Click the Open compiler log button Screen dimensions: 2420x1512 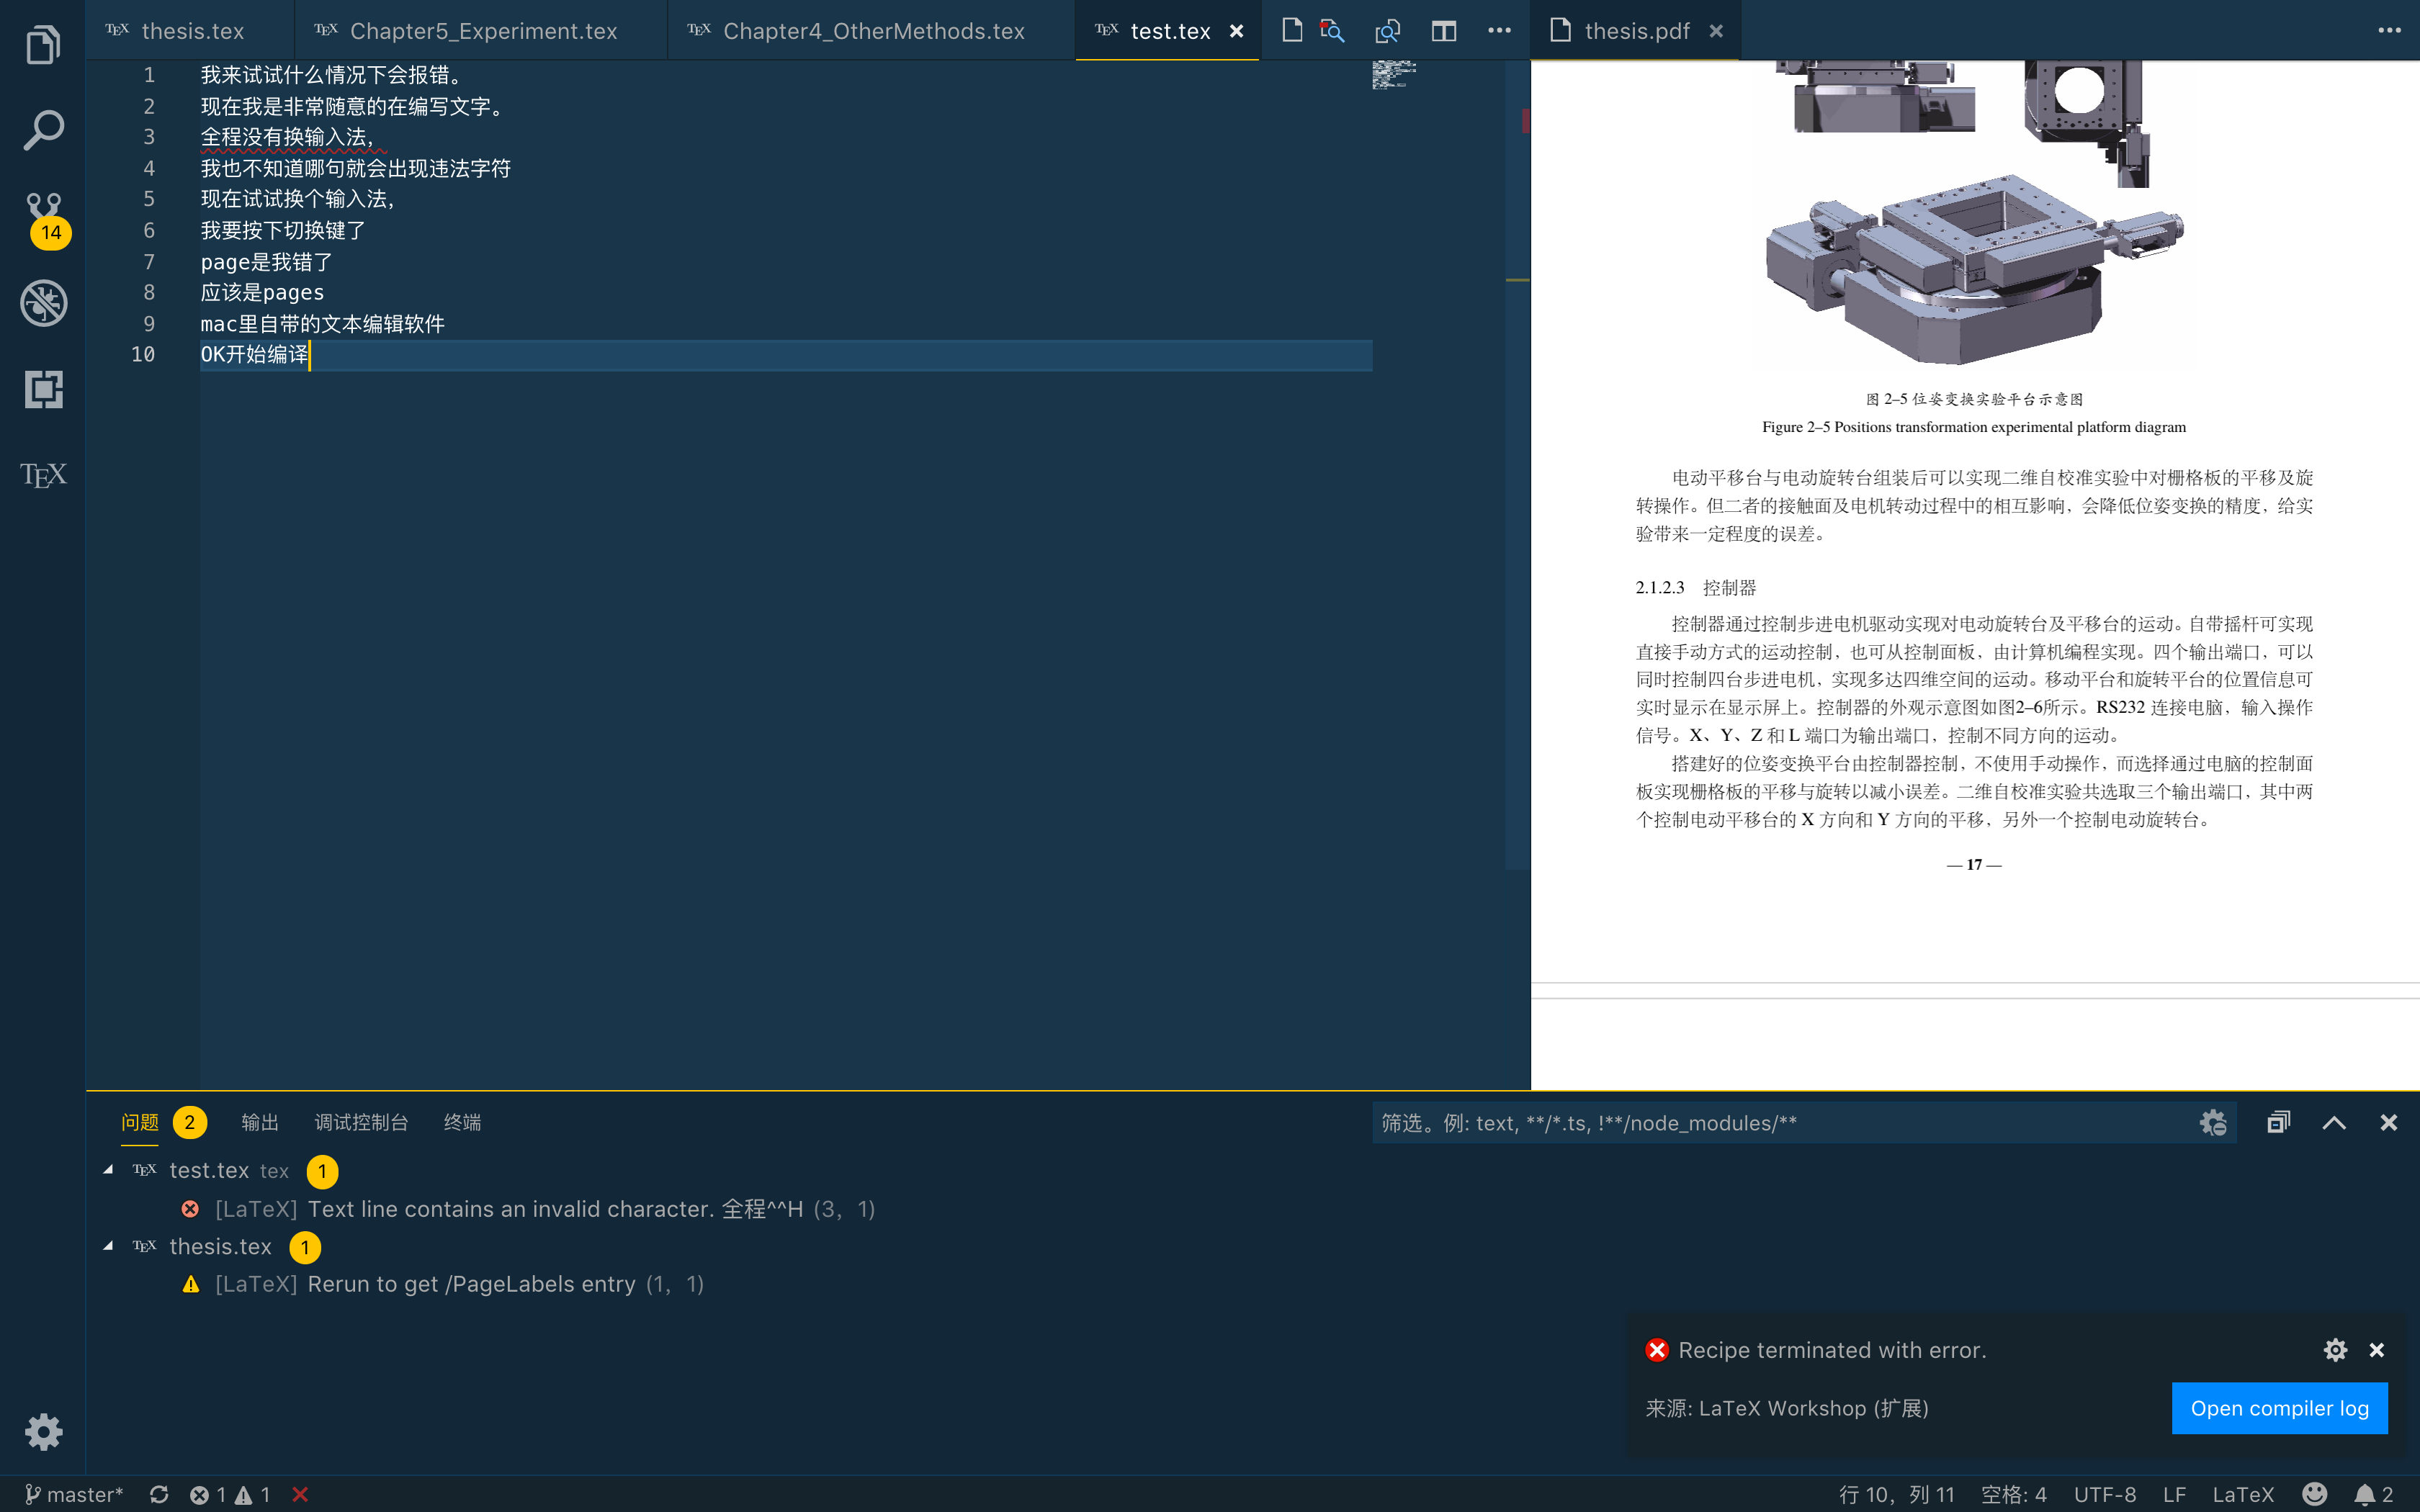pyautogui.click(x=2279, y=1408)
